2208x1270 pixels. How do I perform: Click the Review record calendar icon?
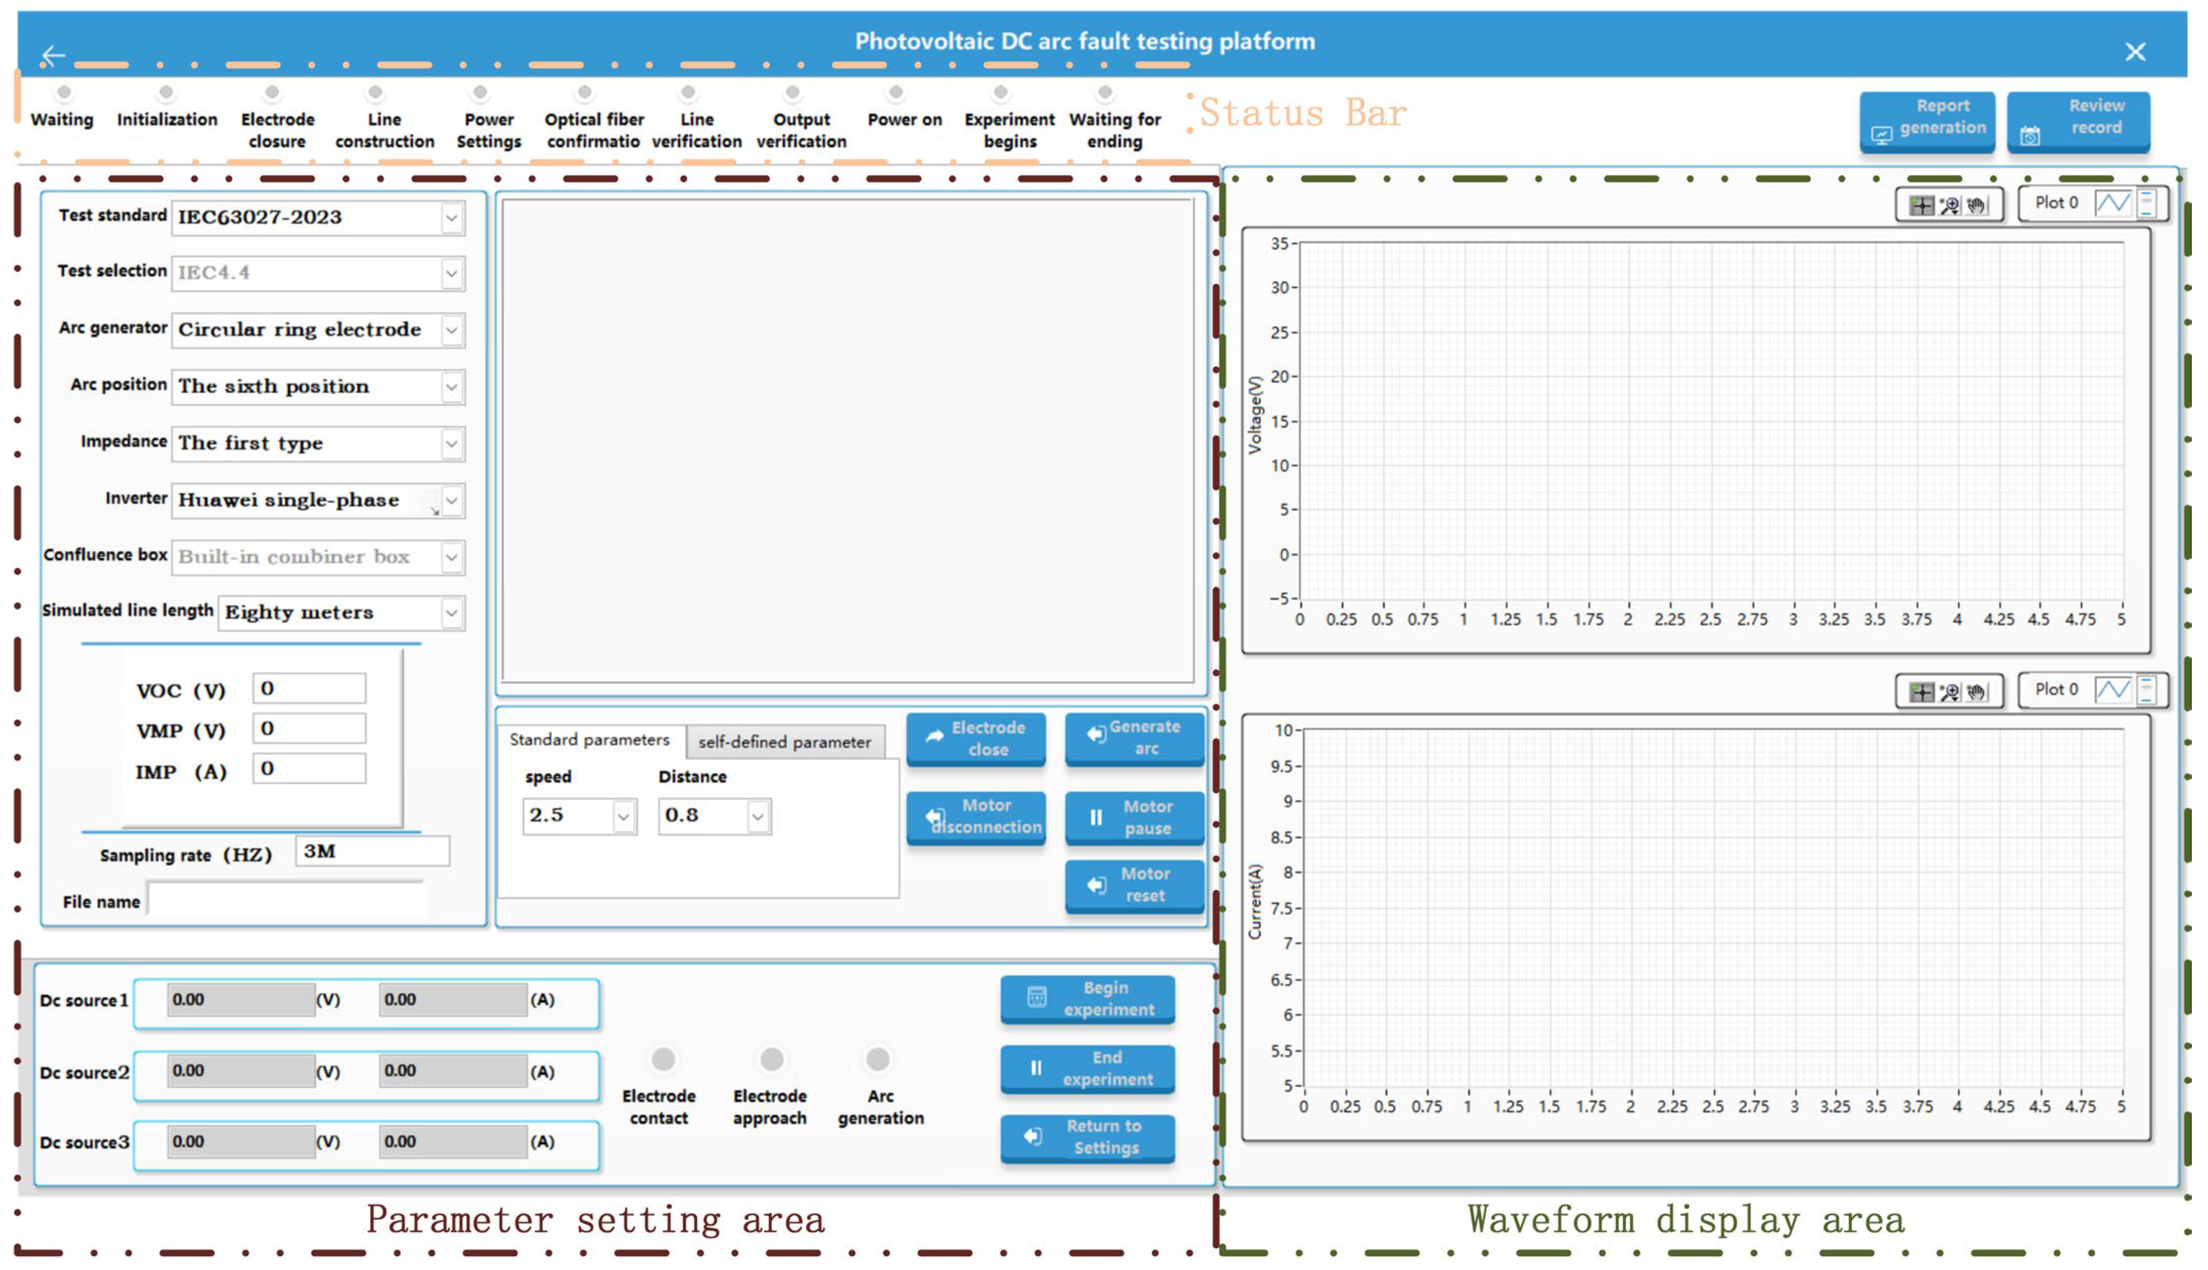tap(2030, 135)
